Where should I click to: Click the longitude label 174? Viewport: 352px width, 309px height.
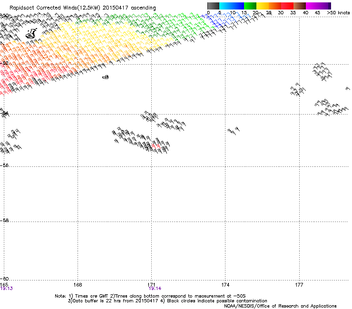[x=225, y=285]
